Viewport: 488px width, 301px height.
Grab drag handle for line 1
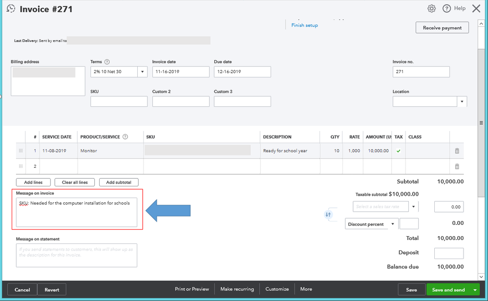pos(21,151)
